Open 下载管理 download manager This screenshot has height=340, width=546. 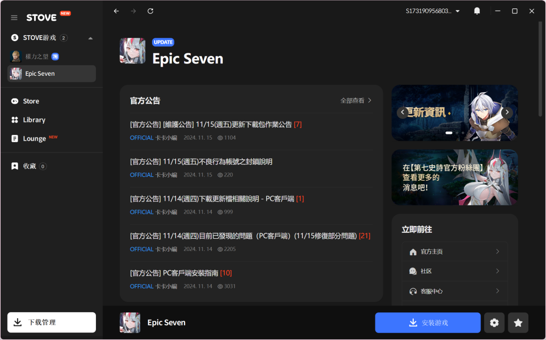click(x=52, y=322)
